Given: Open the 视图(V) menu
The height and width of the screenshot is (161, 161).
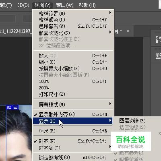Looking at the screenshot, I should coord(42,5).
